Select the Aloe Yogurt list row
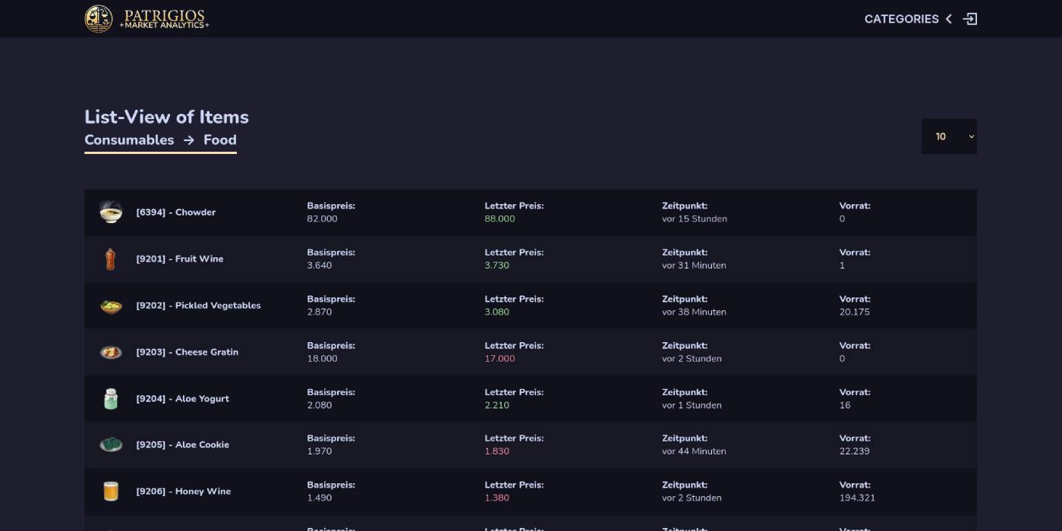1062x531 pixels. 531,398
